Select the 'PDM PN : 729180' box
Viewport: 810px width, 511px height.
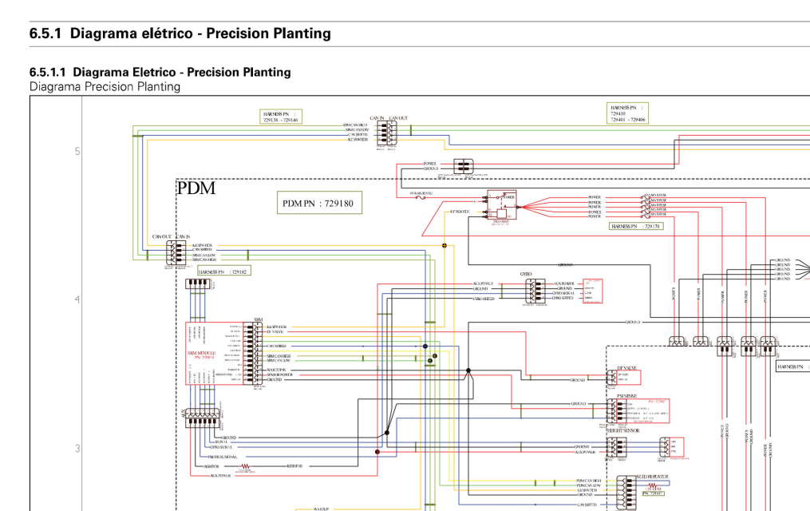point(319,203)
